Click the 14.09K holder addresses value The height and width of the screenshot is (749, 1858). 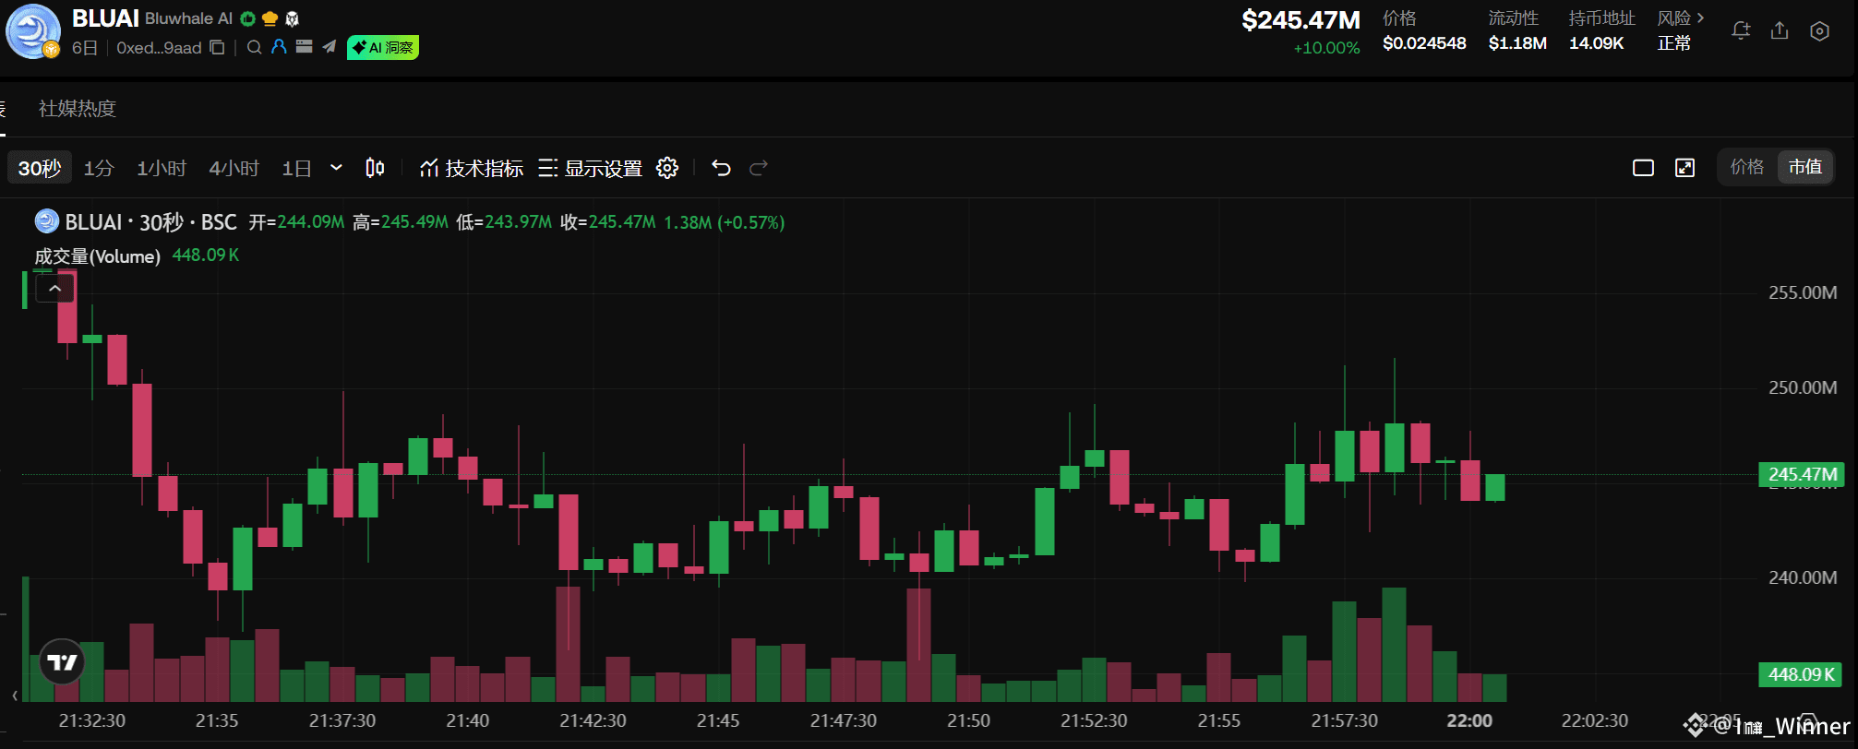pos(1596,43)
